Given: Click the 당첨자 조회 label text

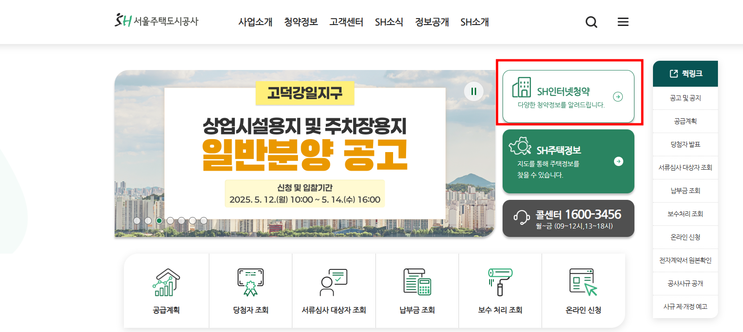Looking at the screenshot, I should [251, 310].
